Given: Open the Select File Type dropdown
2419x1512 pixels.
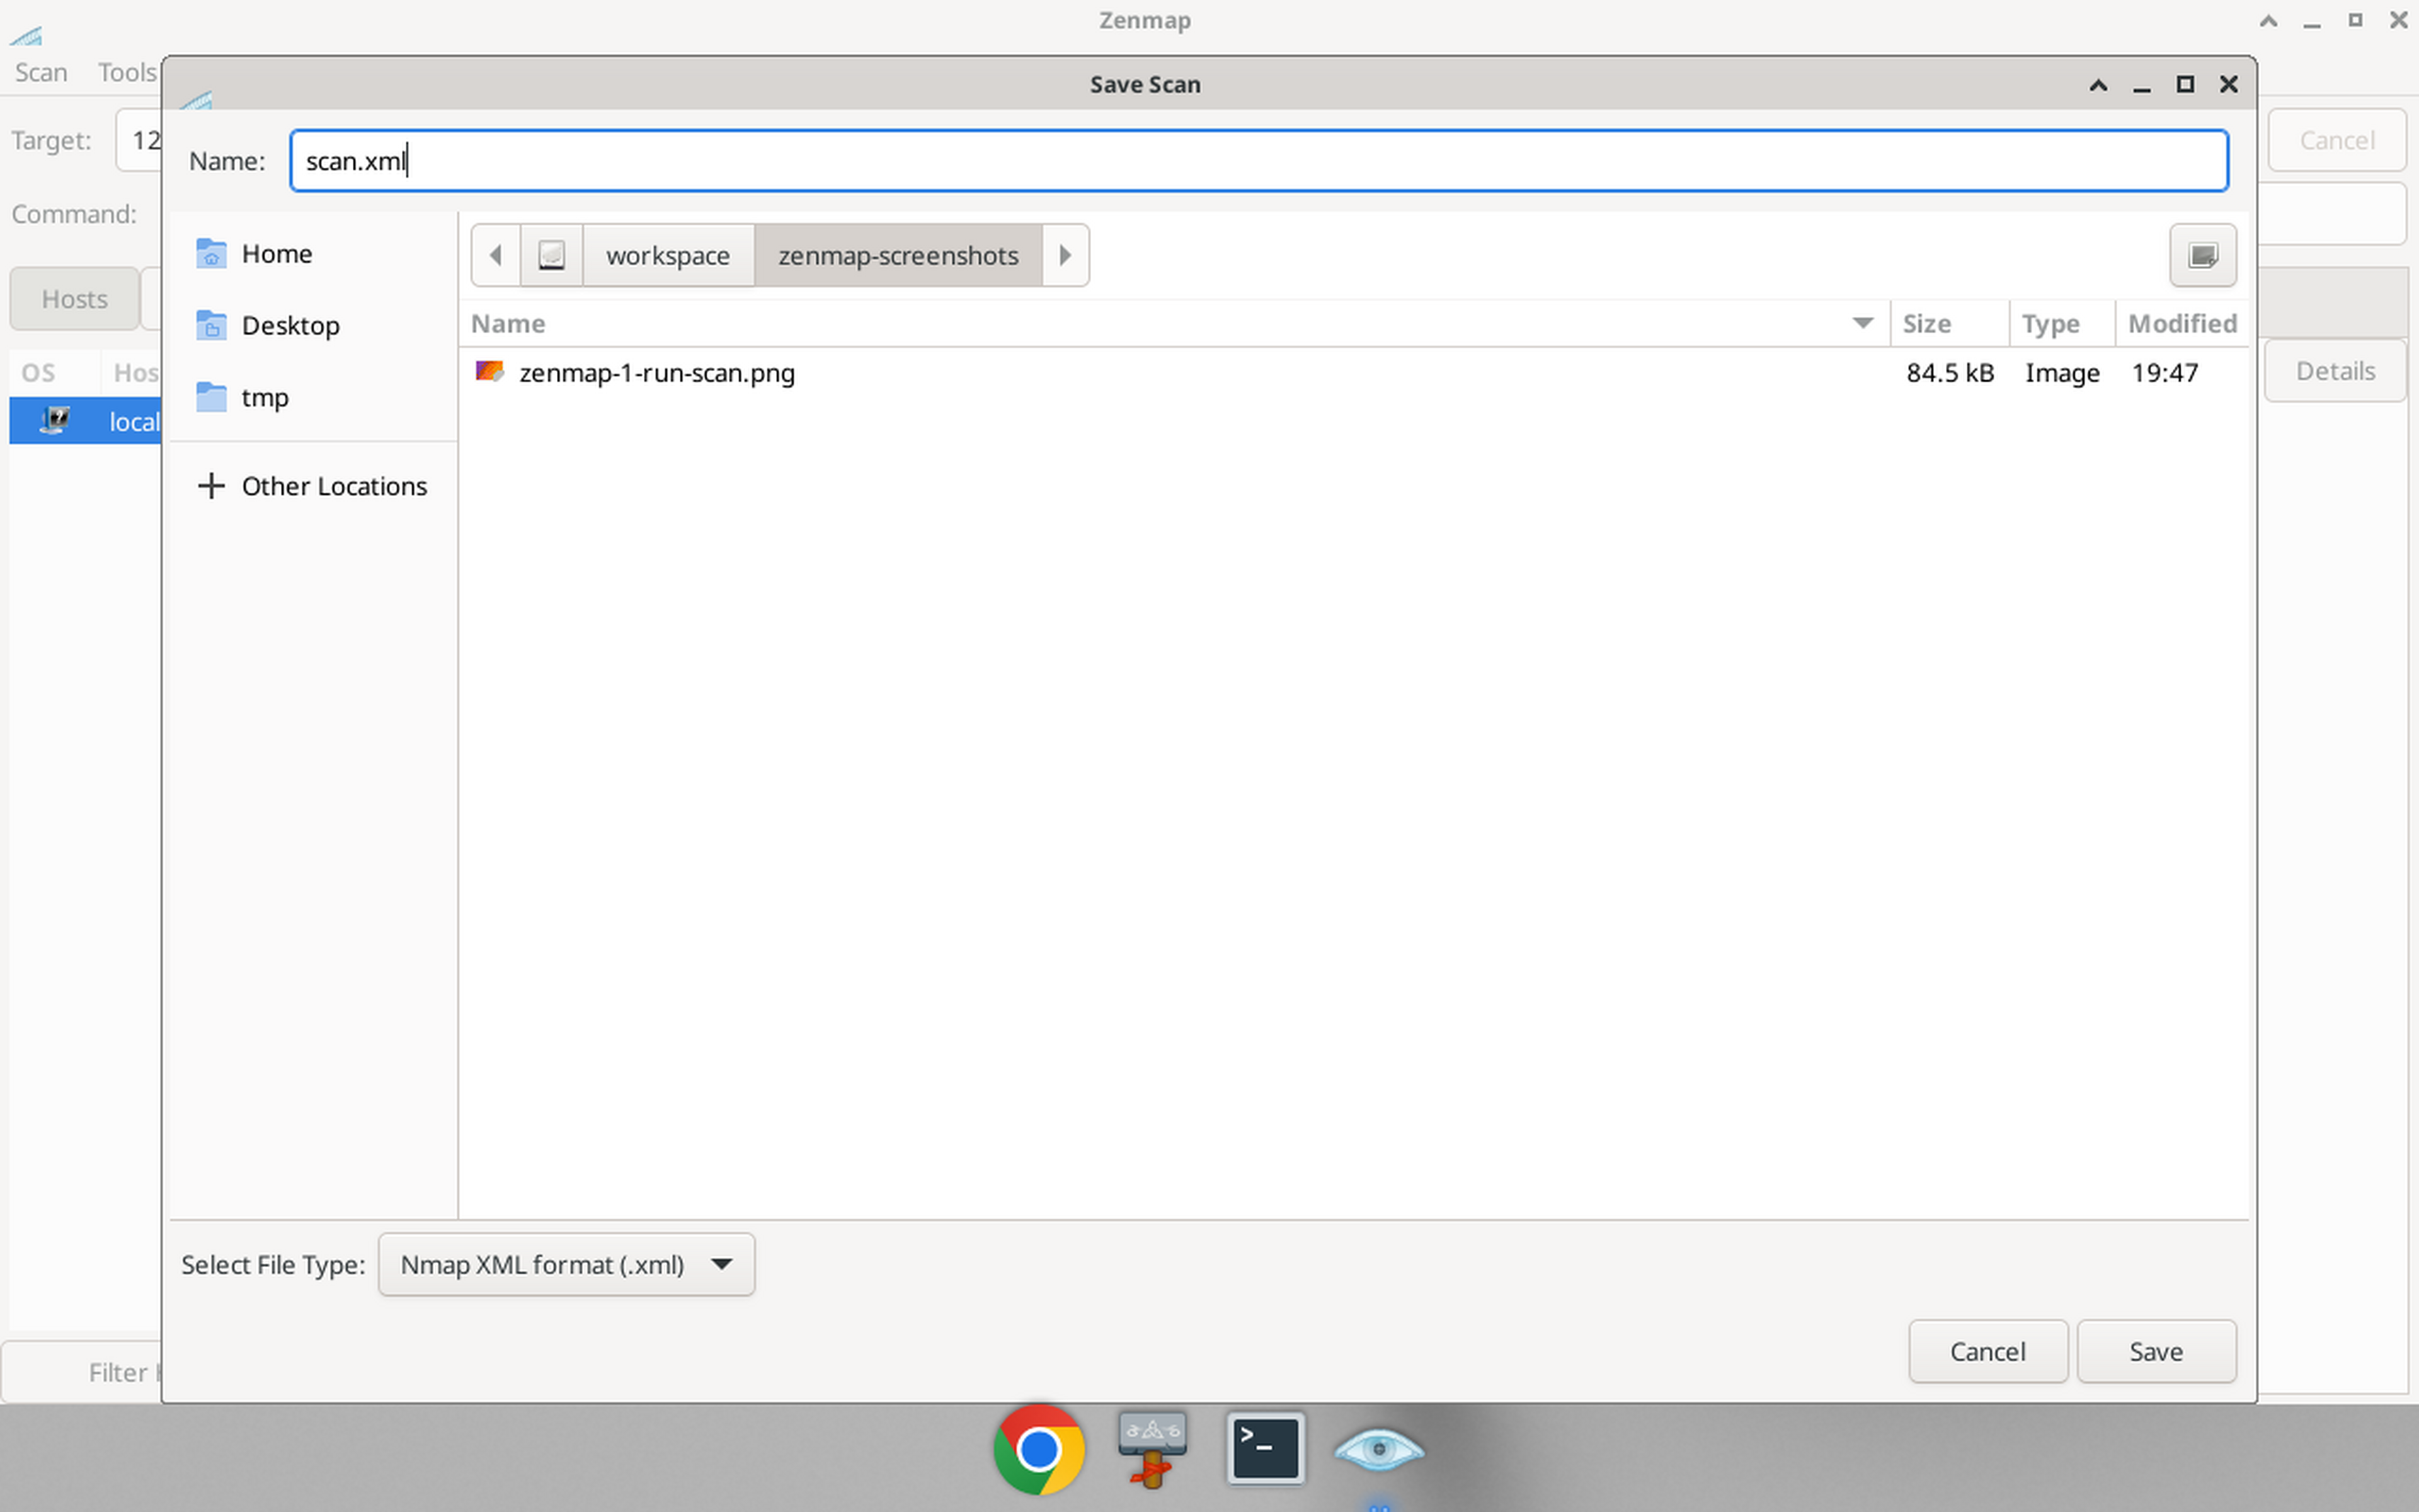Looking at the screenshot, I should click(x=567, y=1265).
